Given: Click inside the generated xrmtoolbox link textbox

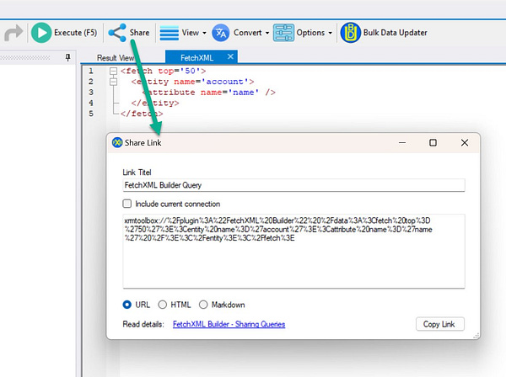Looking at the screenshot, I should point(293,251).
